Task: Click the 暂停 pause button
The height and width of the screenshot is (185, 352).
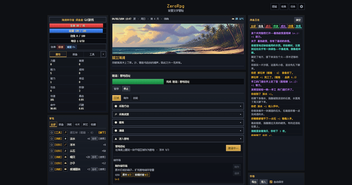Action: click(x=116, y=89)
